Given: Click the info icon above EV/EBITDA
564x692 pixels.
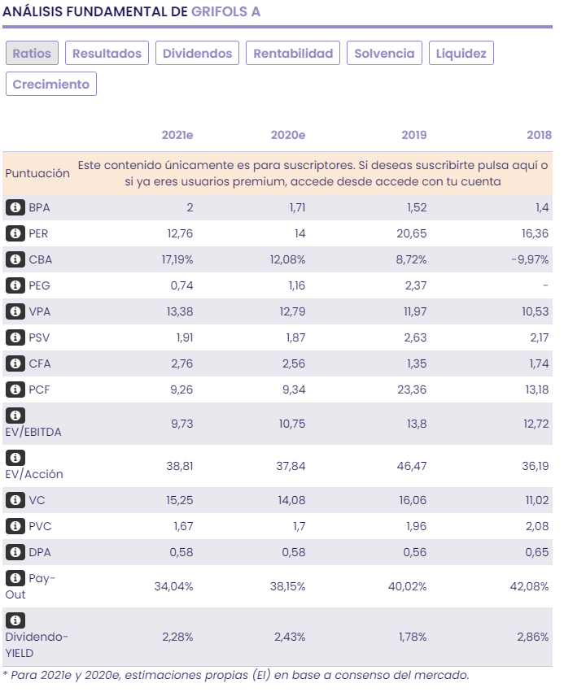Looking at the screenshot, I should pyautogui.click(x=15, y=416).
